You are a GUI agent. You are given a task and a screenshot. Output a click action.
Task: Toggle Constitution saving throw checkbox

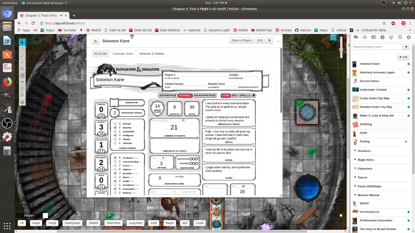tap(115, 132)
